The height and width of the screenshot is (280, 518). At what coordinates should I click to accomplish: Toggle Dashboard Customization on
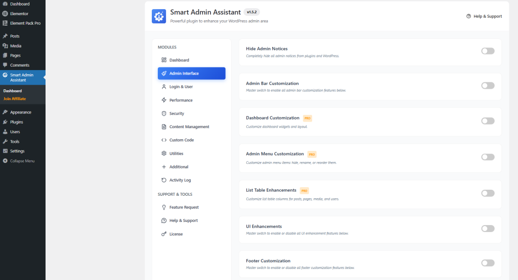[488, 121]
